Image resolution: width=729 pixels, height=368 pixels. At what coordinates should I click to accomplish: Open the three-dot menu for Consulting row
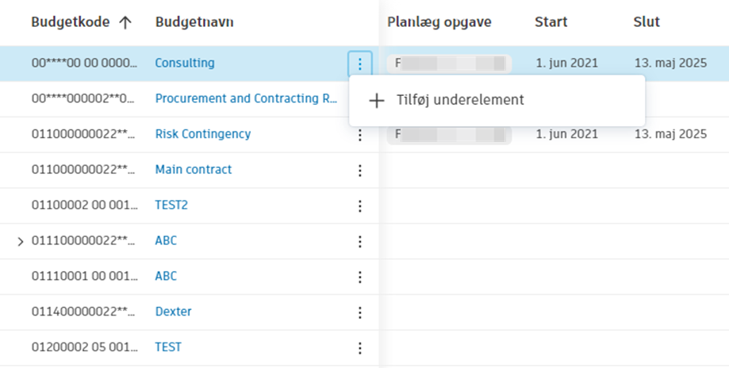point(360,63)
